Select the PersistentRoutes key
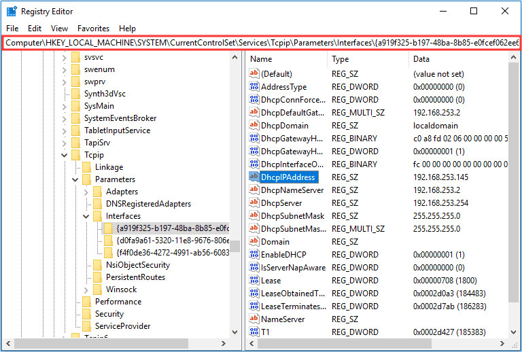522x352 pixels. click(x=135, y=277)
